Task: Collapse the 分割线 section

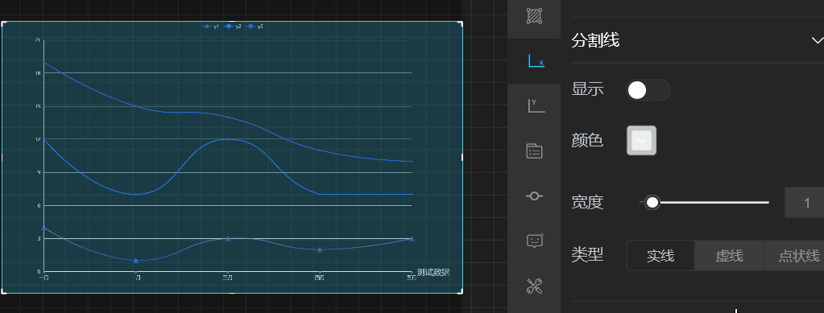Action: (818, 40)
